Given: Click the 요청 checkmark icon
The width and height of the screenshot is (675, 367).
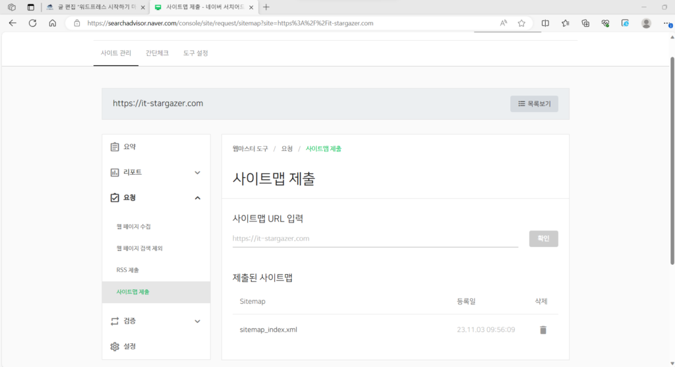Looking at the screenshot, I should pyautogui.click(x=115, y=198).
